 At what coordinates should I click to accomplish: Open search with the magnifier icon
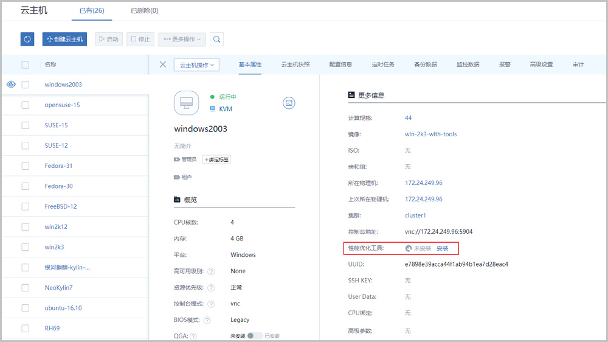tap(217, 39)
